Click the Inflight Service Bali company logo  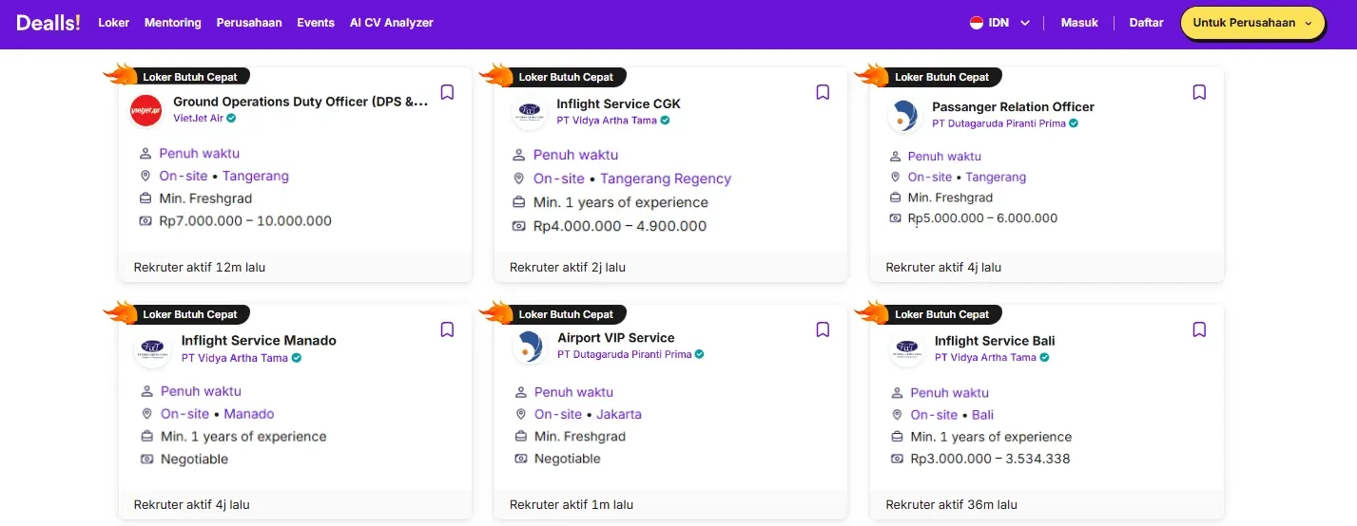[906, 348]
